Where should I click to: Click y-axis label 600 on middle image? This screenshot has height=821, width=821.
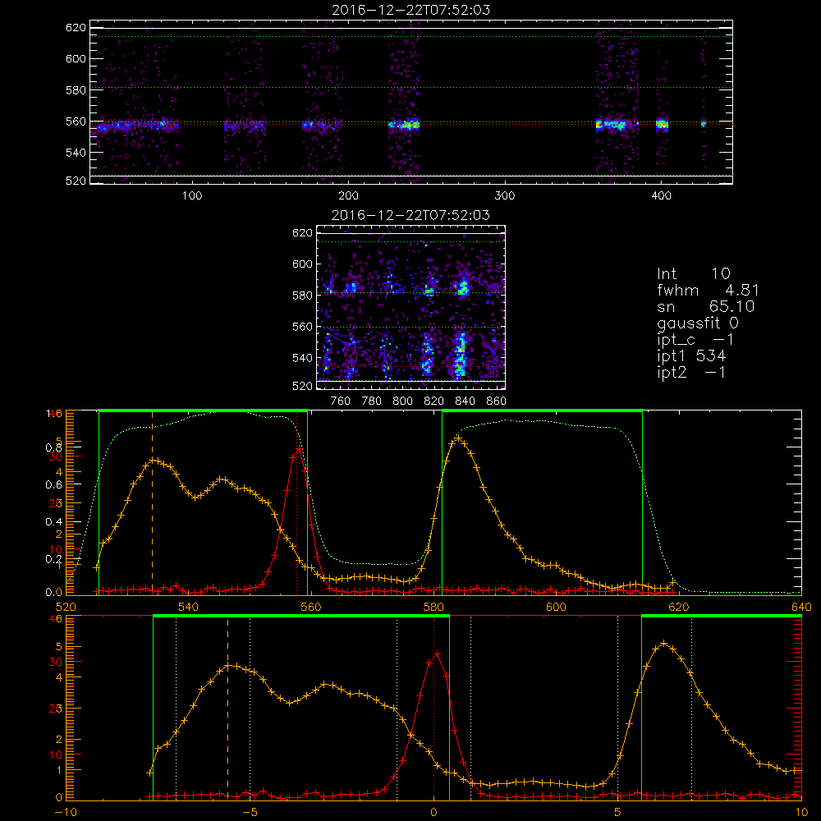pyautogui.click(x=302, y=264)
